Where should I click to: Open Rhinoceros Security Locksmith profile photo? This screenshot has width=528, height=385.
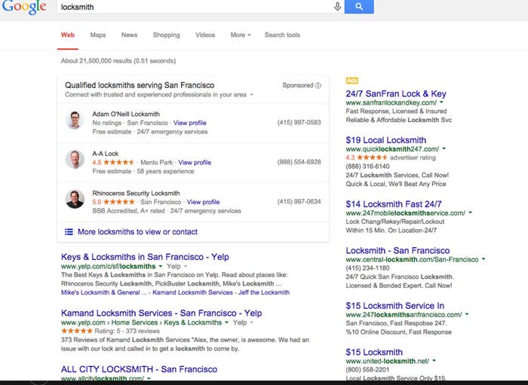[x=75, y=199]
